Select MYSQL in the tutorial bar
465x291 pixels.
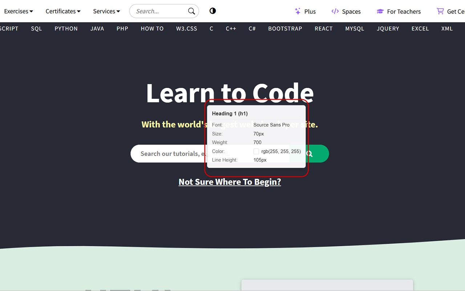click(x=355, y=28)
